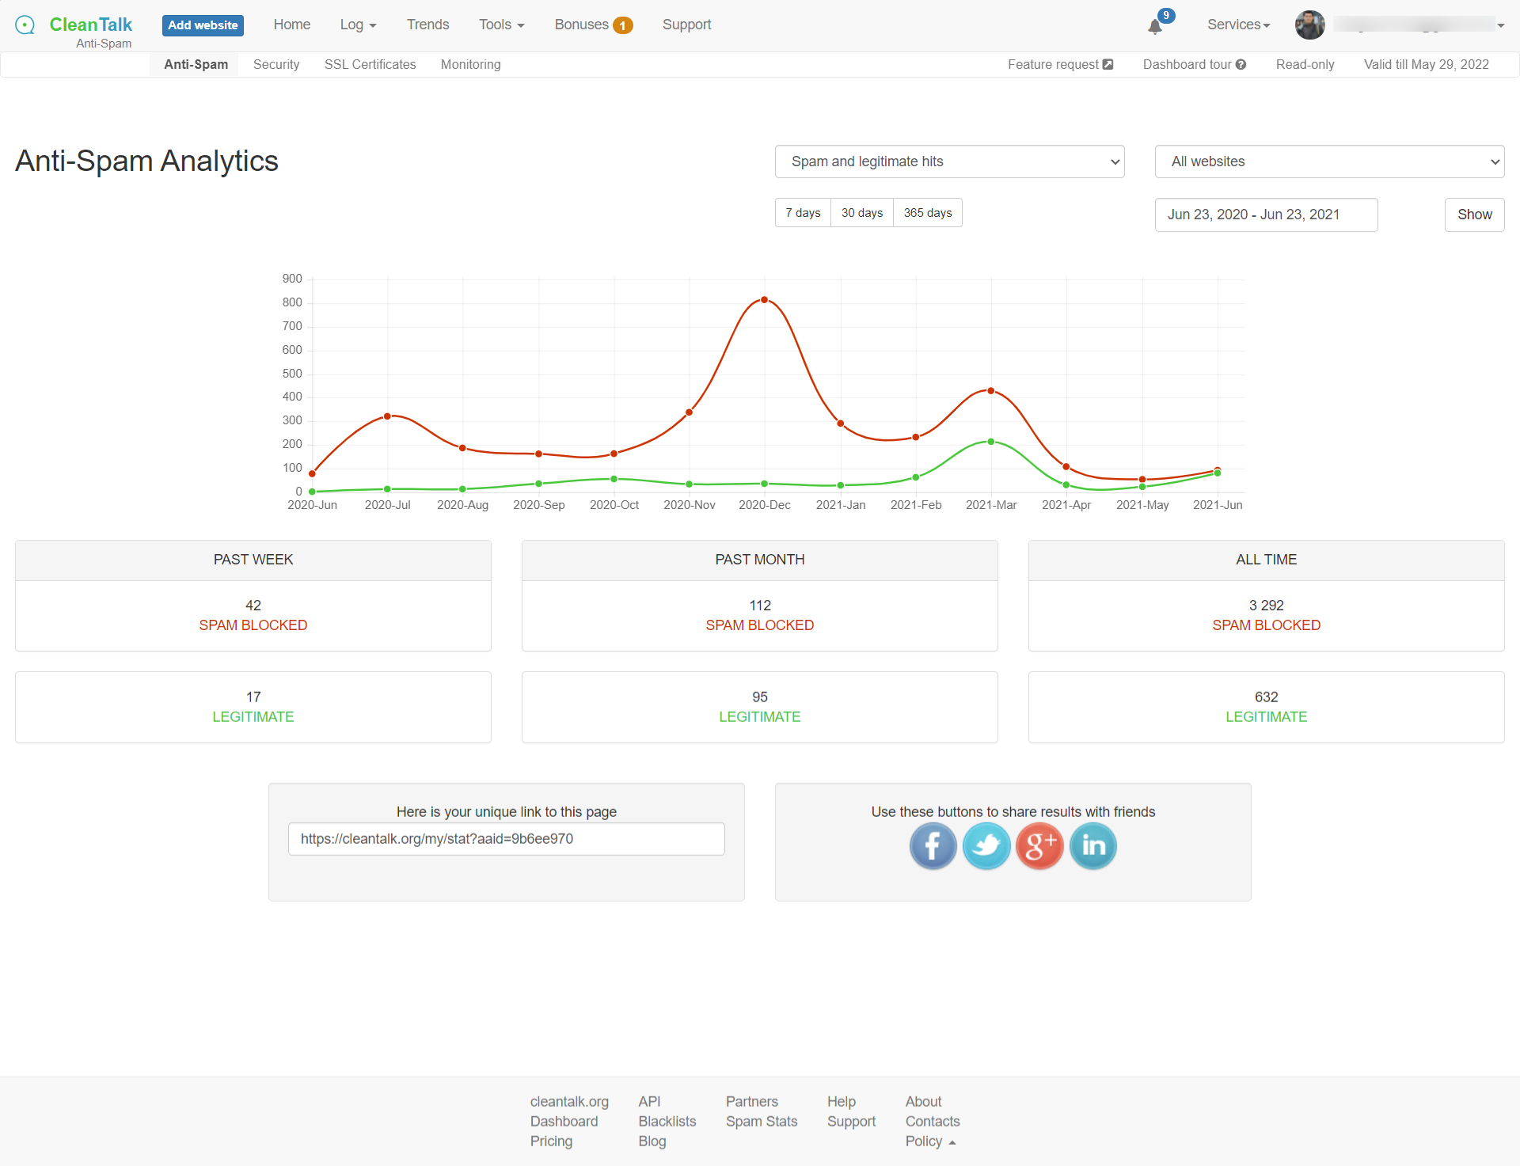Open the Log menu item
Image resolution: width=1520 pixels, height=1166 pixels.
point(355,23)
